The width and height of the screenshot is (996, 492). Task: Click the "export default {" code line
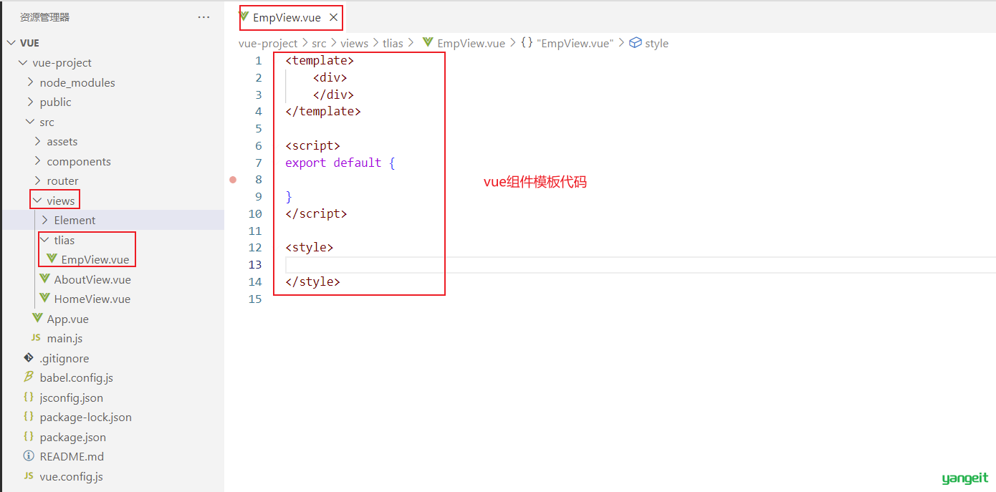pyautogui.click(x=340, y=163)
